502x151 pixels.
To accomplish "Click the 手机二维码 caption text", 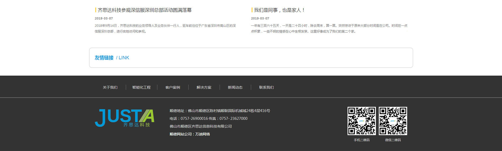I will click(361, 140).
